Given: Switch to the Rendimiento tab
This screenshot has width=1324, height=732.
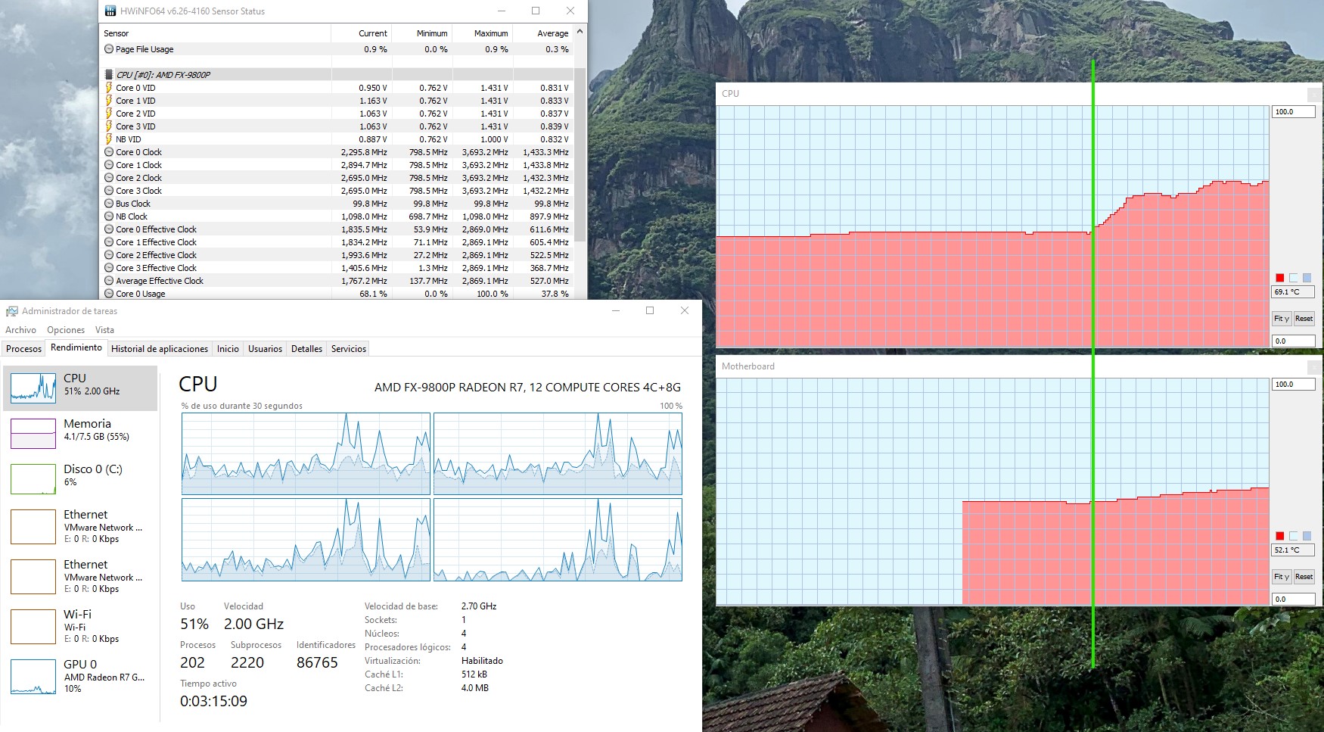Looking at the screenshot, I should pos(76,347).
